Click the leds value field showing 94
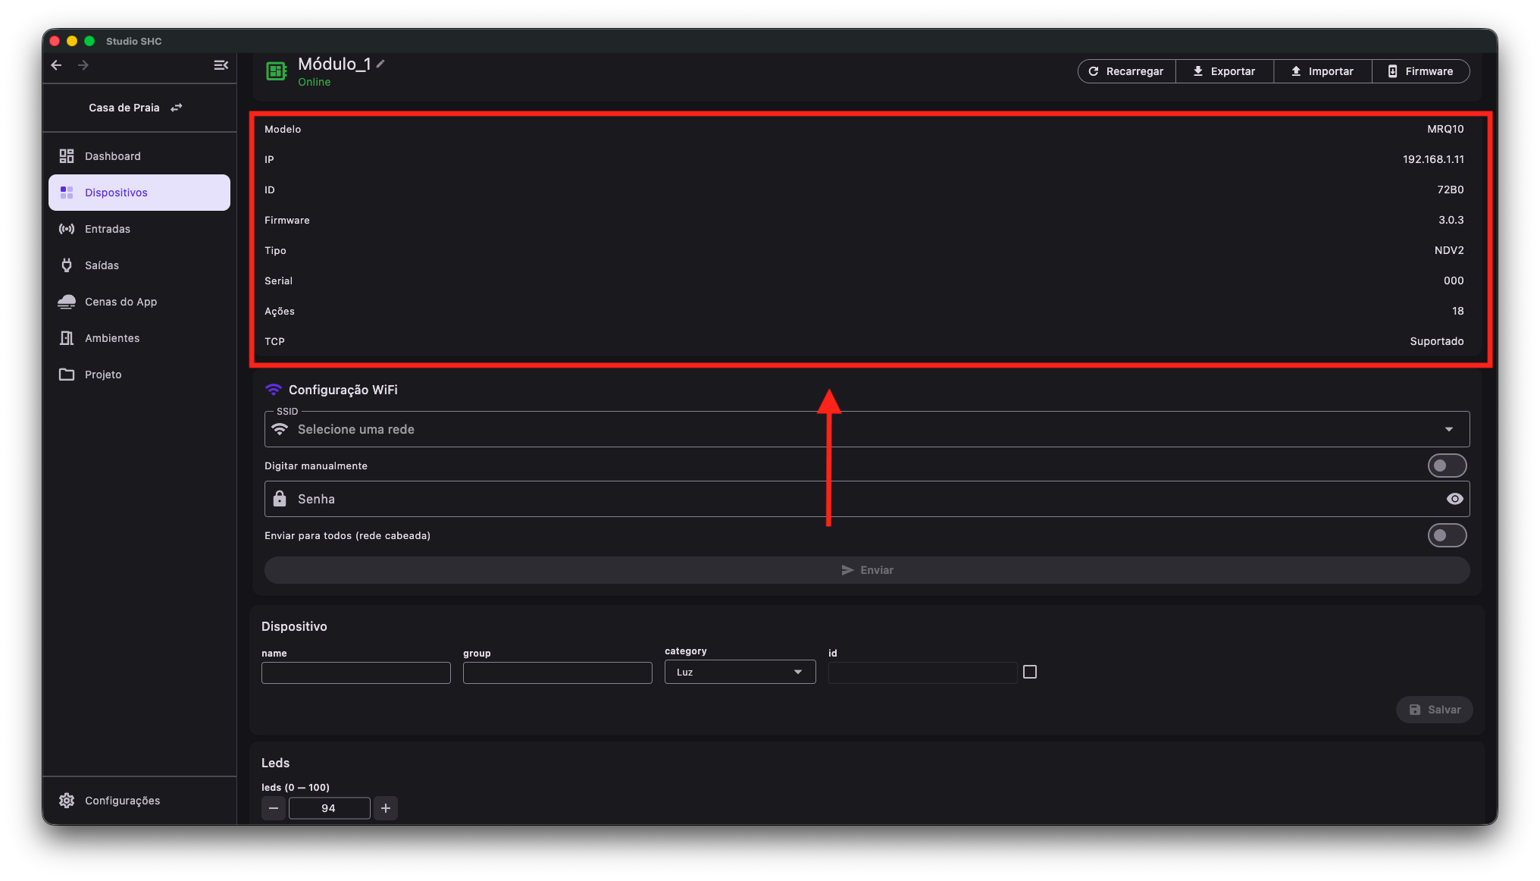Screen dimensions: 1540x881 (x=329, y=808)
